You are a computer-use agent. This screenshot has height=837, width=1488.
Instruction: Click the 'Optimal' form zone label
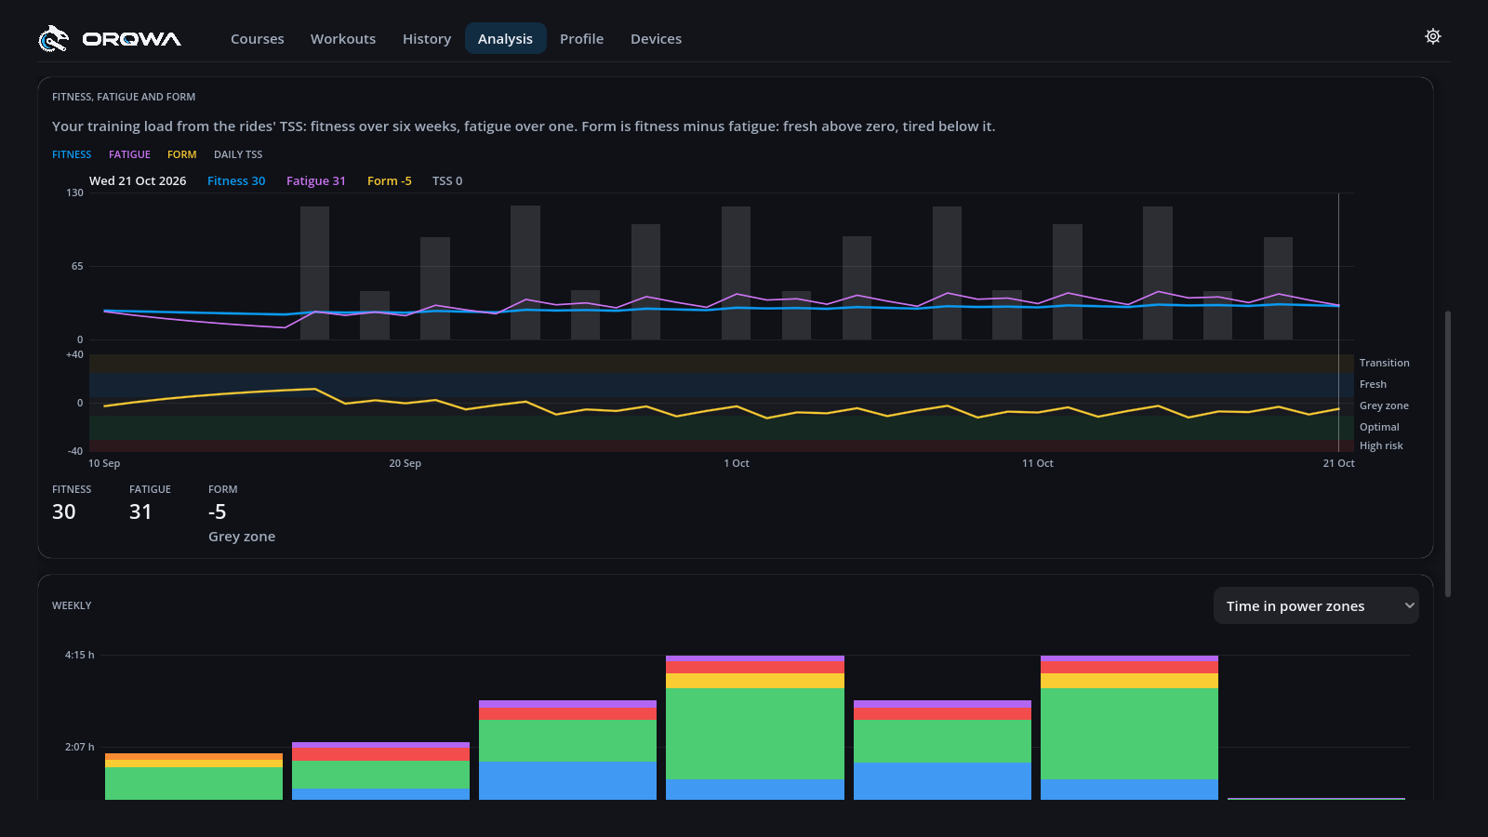click(1379, 427)
